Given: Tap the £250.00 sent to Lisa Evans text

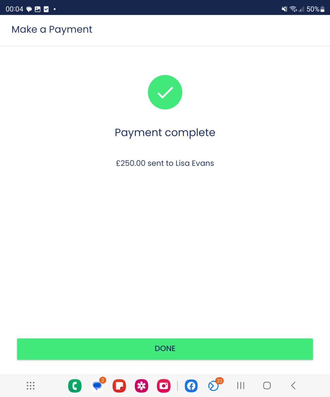Looking at the screenshot, I should tap(165, 163).
